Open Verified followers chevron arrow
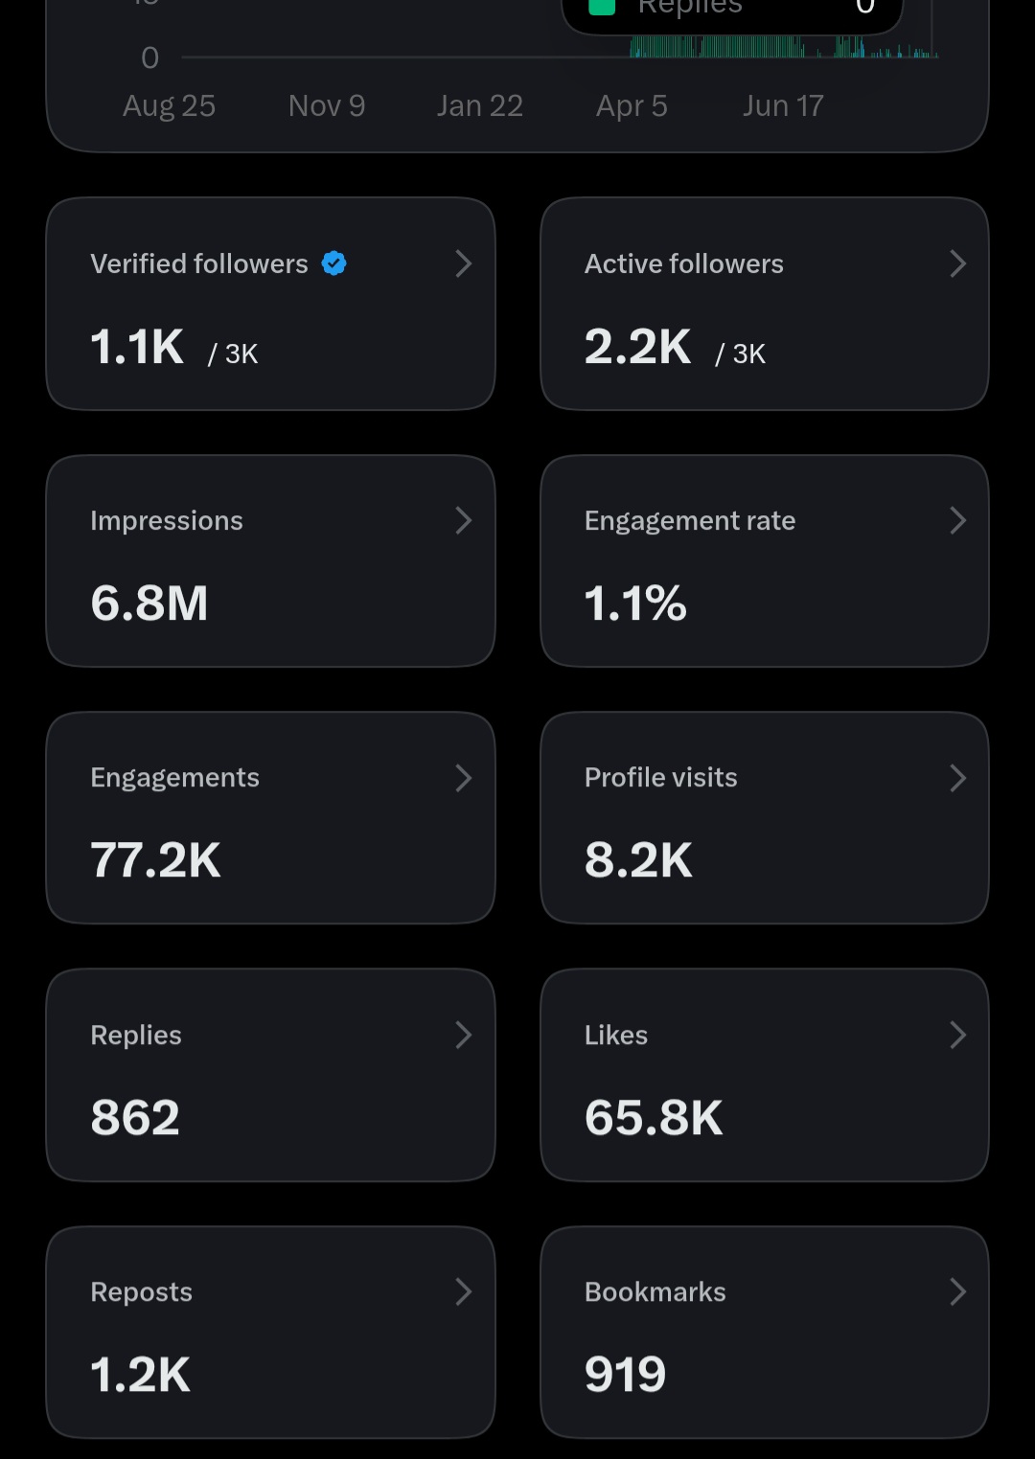 pos(464,263)
